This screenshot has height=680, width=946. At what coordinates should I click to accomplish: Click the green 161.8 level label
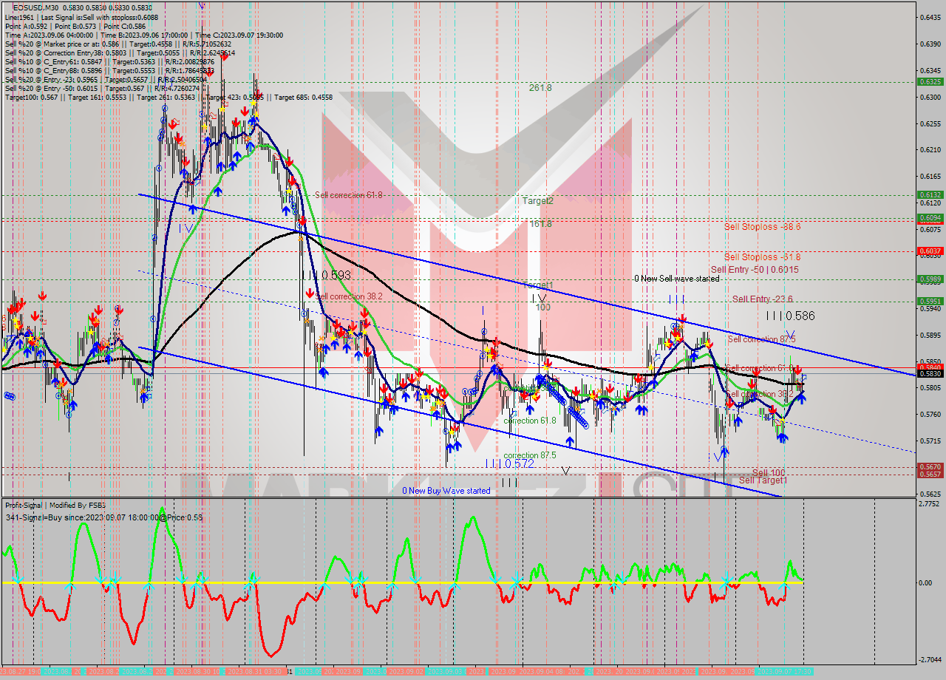pyautogui.click(x=540, y=223)
